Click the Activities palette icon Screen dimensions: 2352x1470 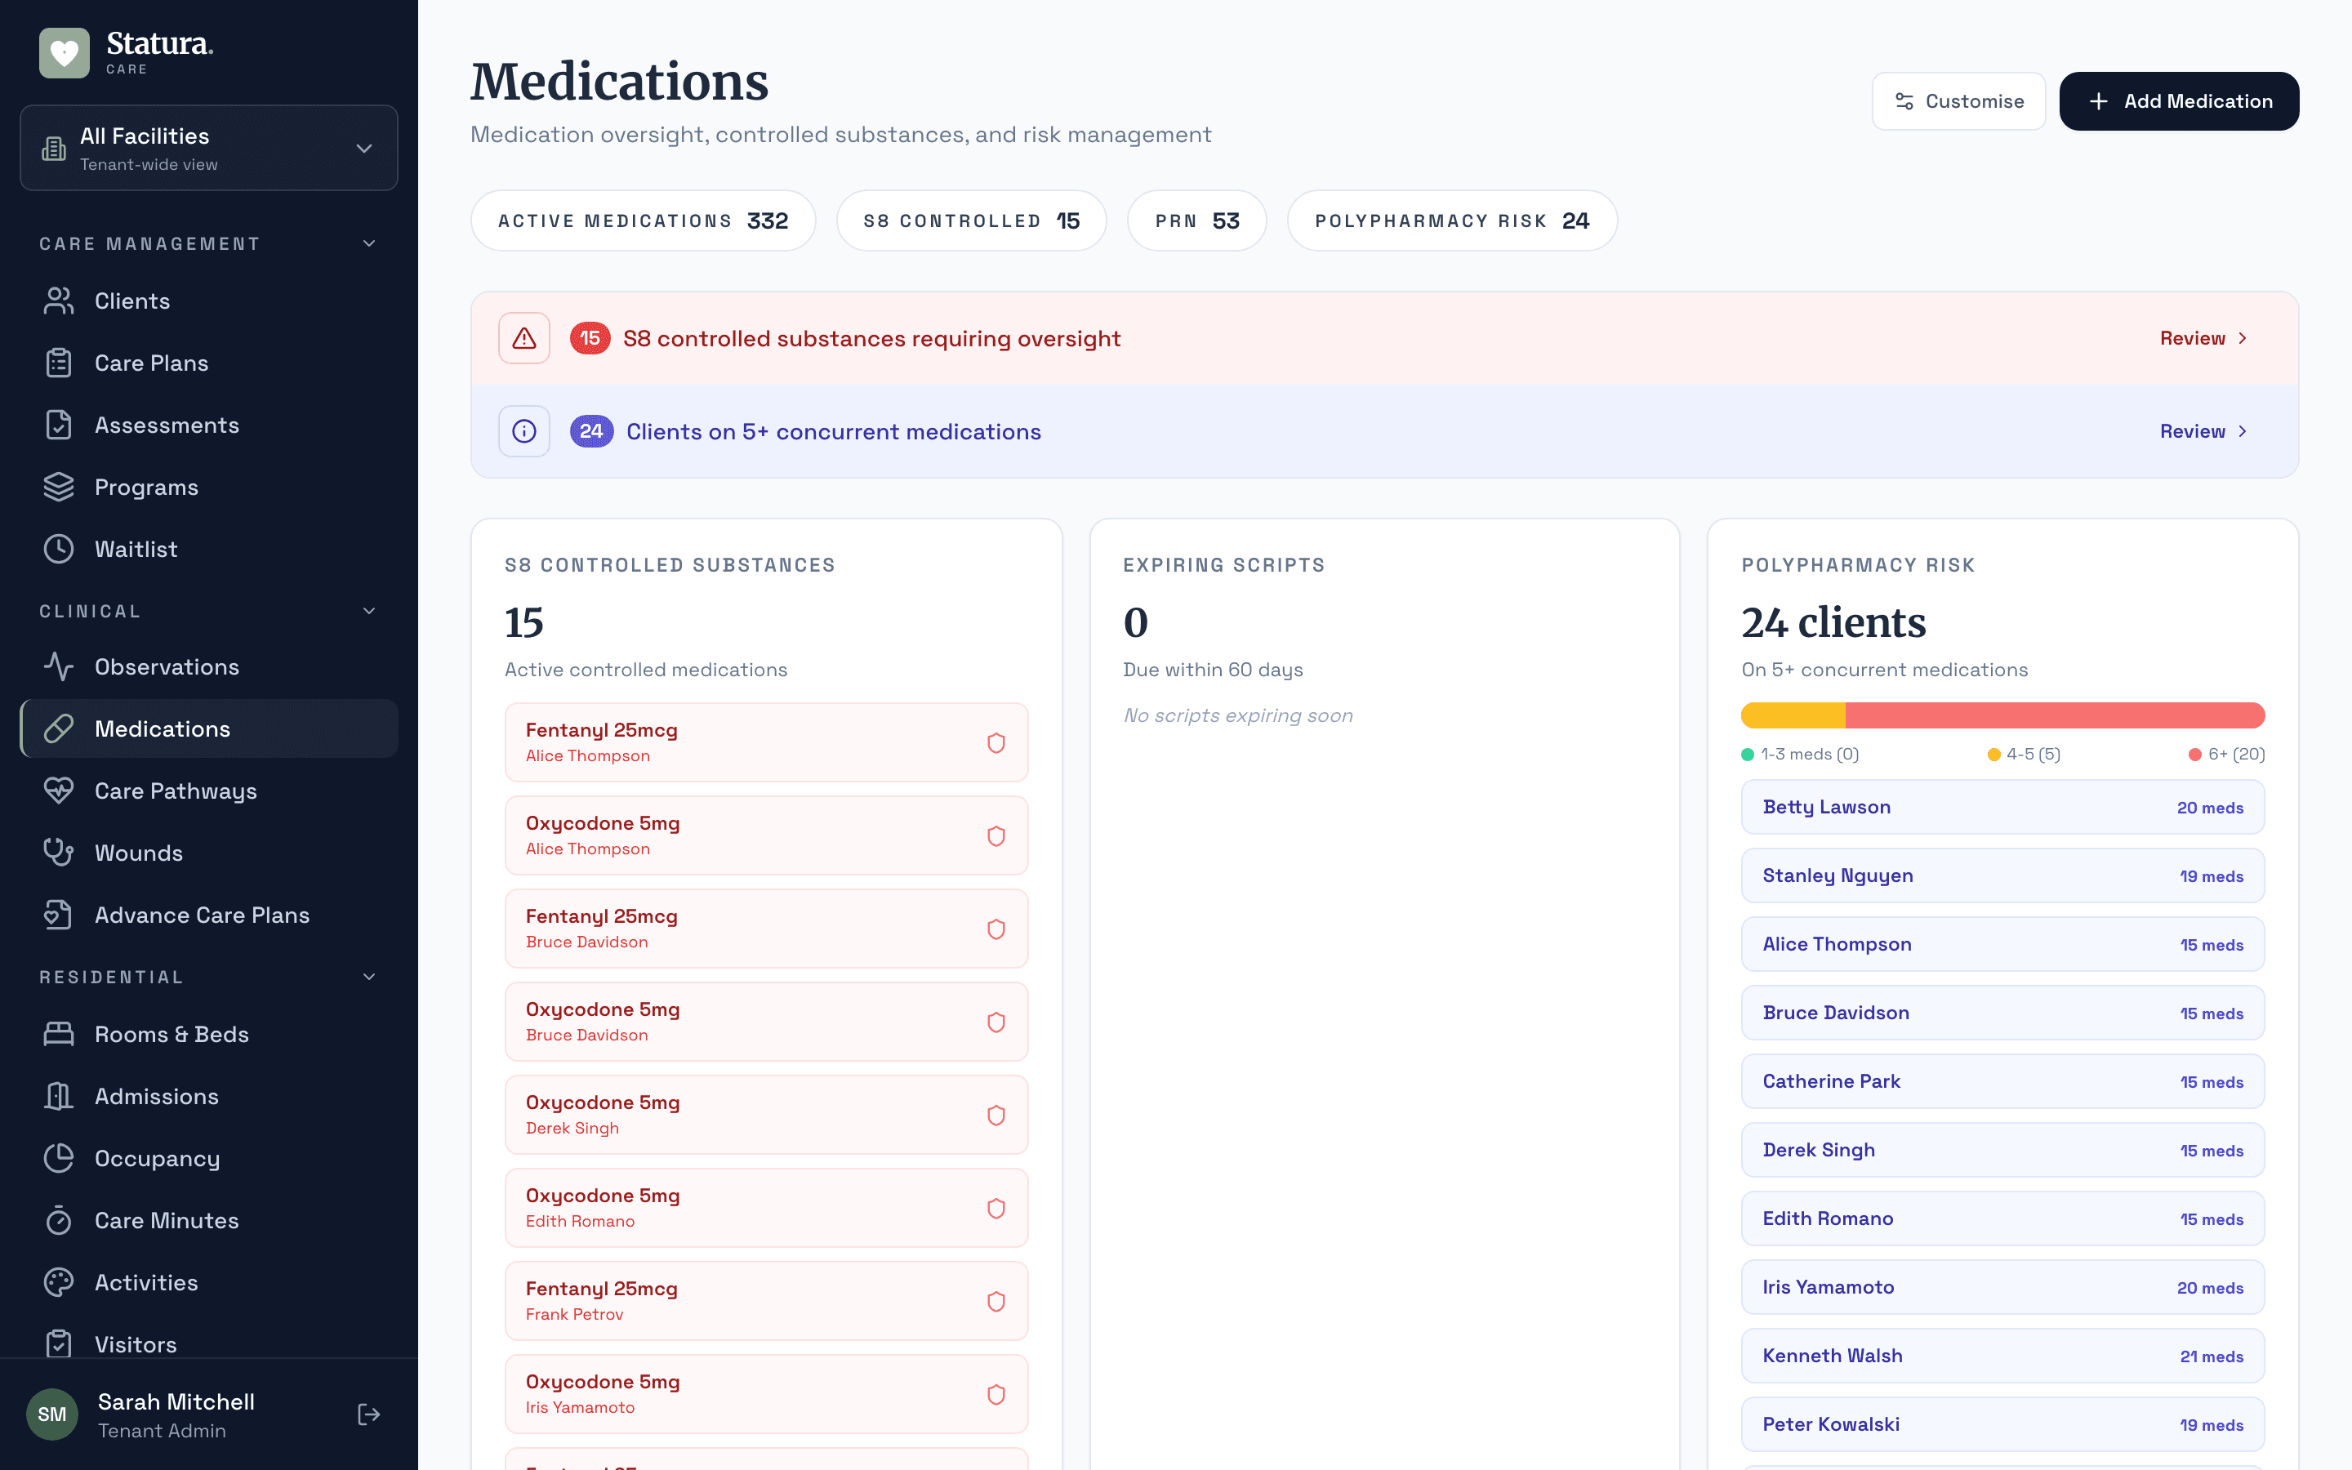pos(60,1282)
